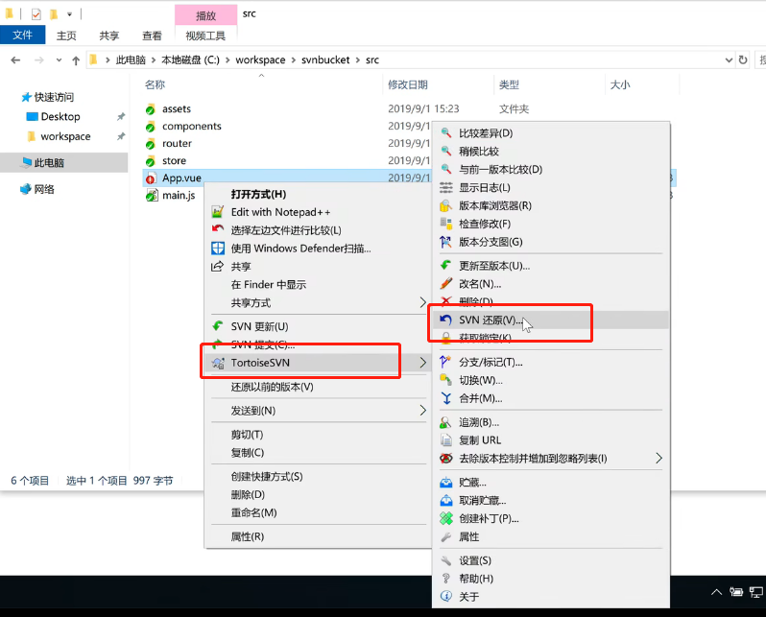Click the 取消贮藏 unshelve icon

(x=445, y=500)
